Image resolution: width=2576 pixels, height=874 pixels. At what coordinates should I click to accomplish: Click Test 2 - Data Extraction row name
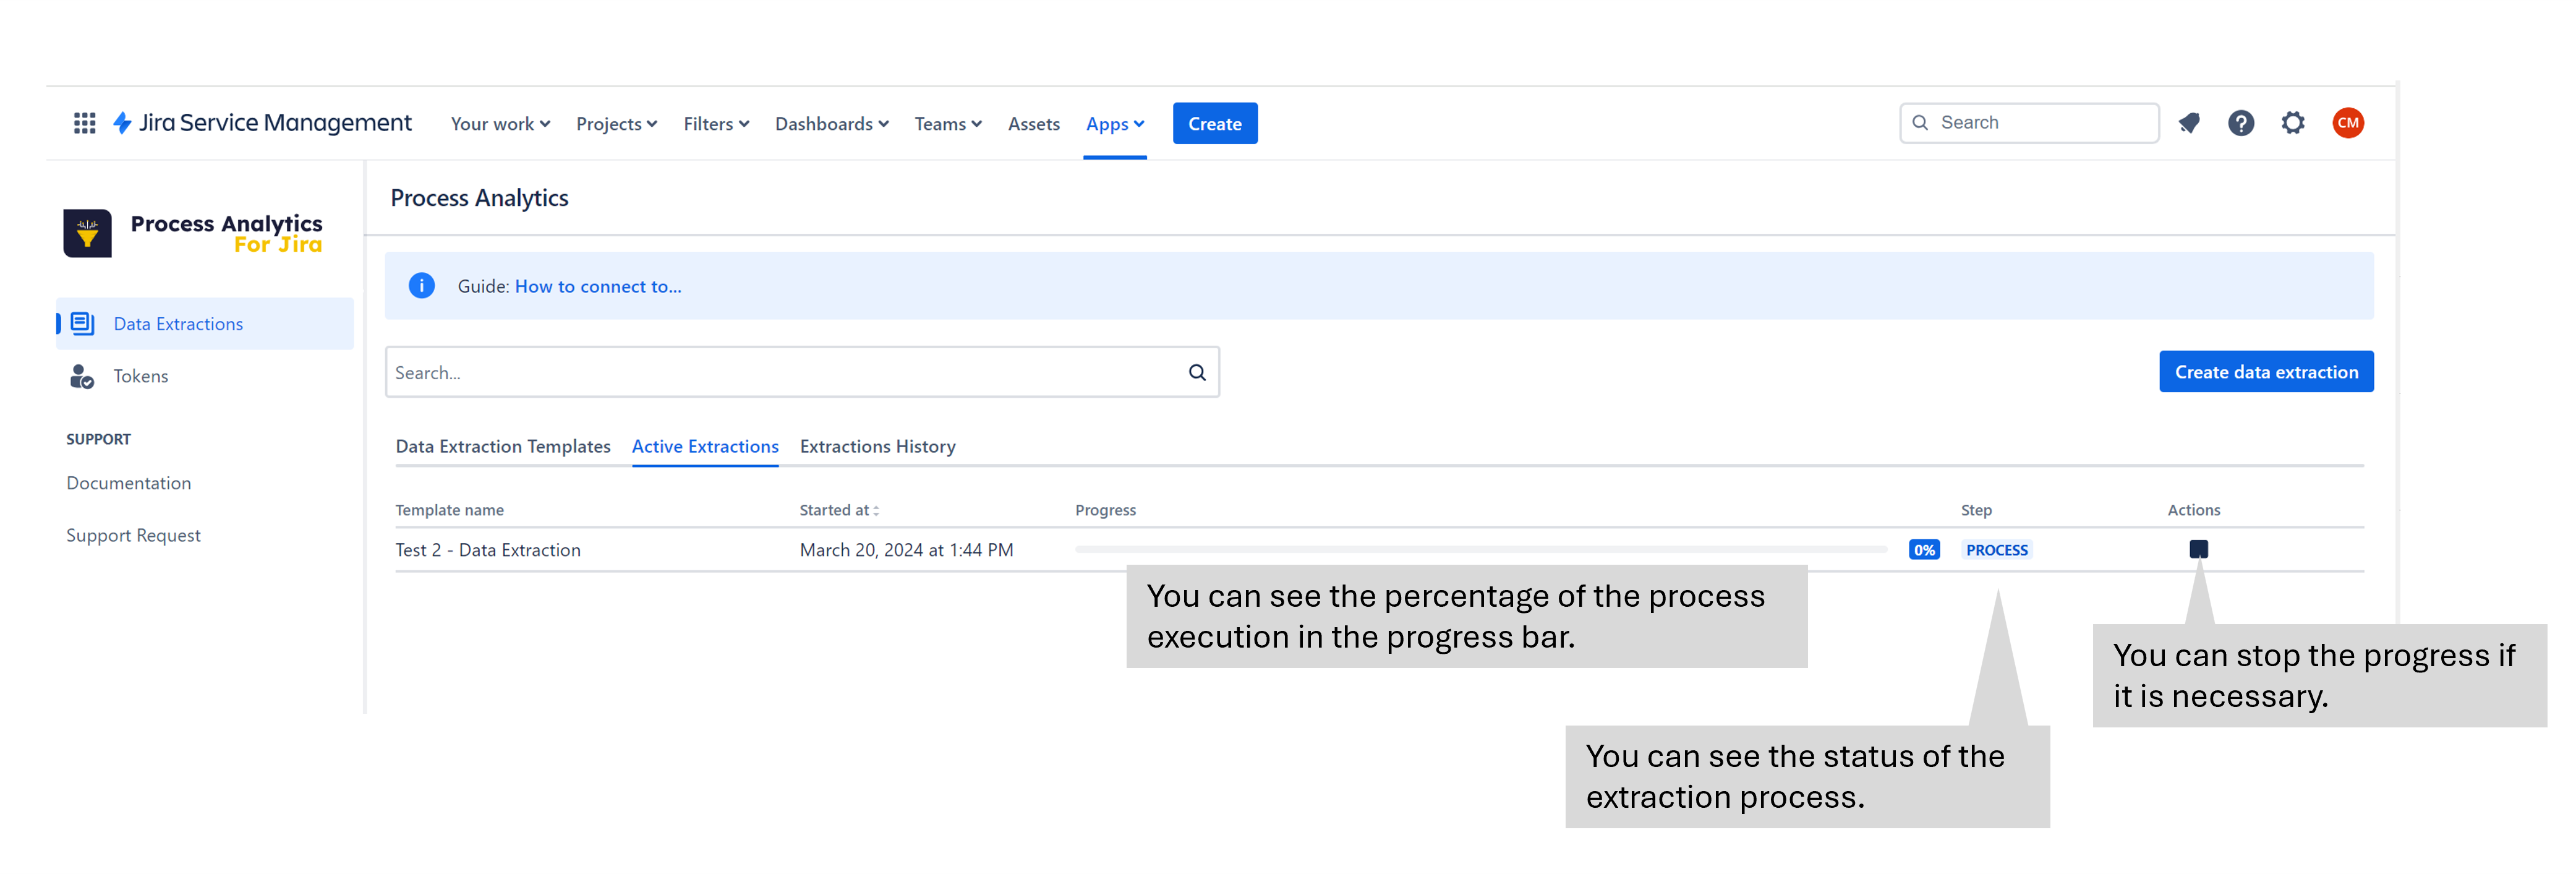coord(487,550)
